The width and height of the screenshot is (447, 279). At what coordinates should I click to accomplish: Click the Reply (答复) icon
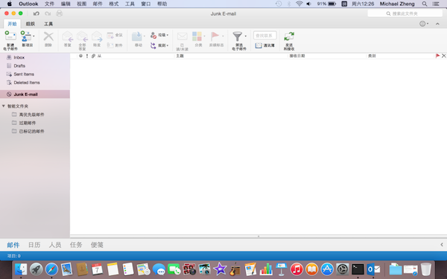pos(68,36)
